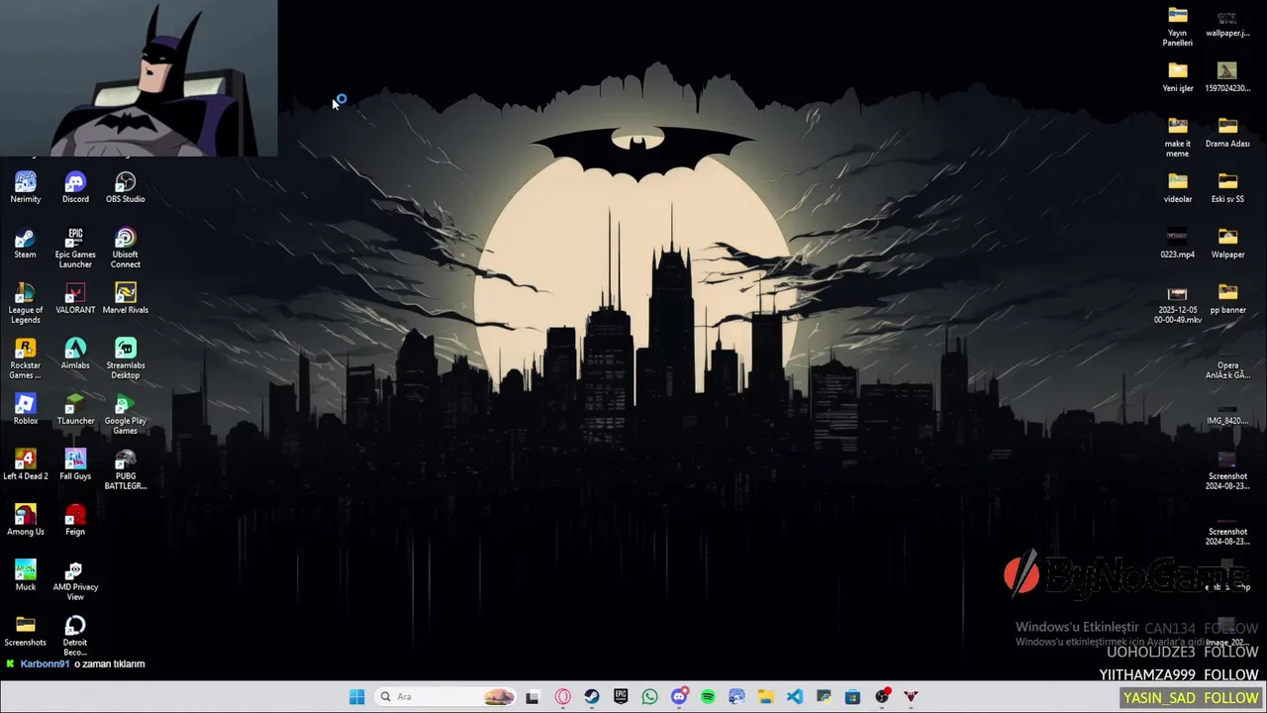This screenshot has width=1267, height=713.
Task: Open Task View from the taskbar
Action: pyautogui.click(x=533, y=697)
